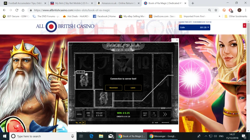
Task: Click Reconnect in the connection lost dialog
Action: tap(113, 88)
